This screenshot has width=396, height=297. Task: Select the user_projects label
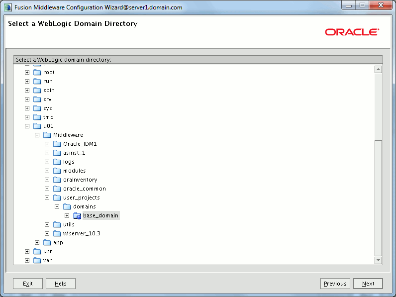(x=81, y=198)
